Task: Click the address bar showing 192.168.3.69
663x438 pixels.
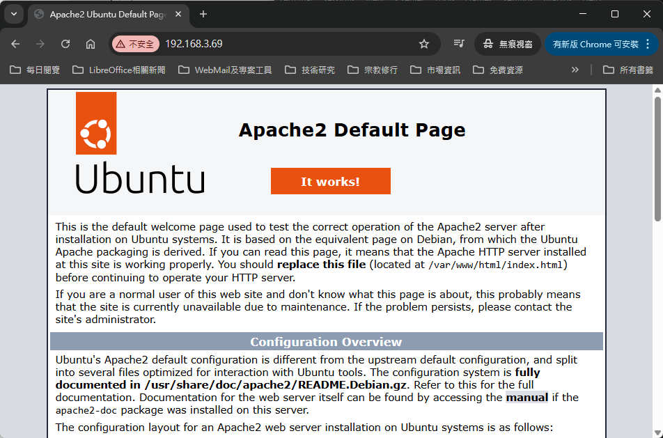Action: tap(279, 44)
